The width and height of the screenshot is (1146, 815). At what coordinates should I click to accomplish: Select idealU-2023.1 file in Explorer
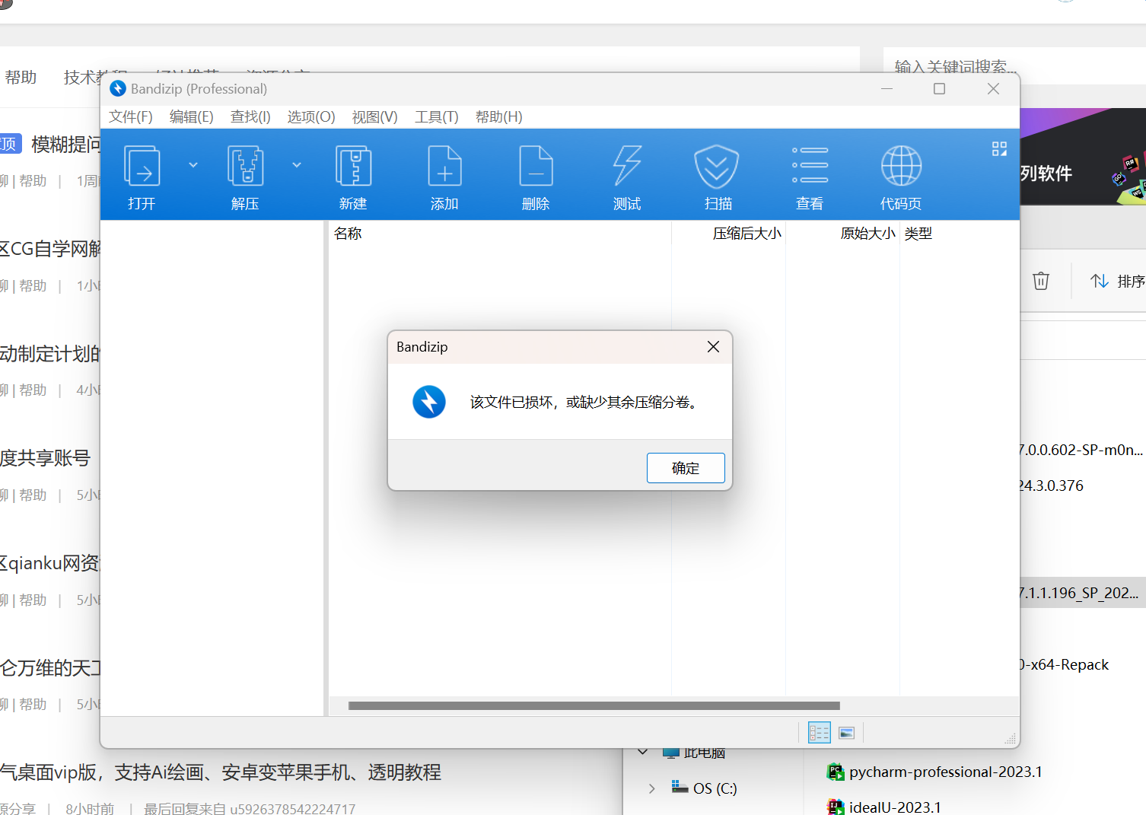click(884, 807)
